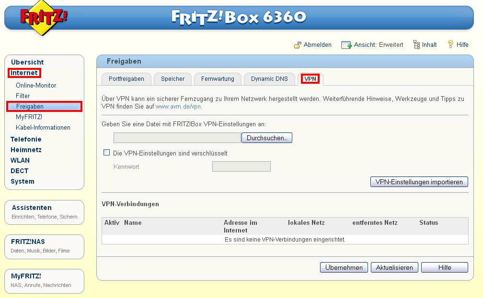Viewport: 483px width, 298px height.
Task: Select Internet in the sidebar
Action: [24, 73]
